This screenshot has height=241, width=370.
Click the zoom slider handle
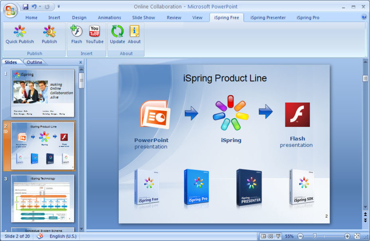pyautogui.click(x=315, y=236)
